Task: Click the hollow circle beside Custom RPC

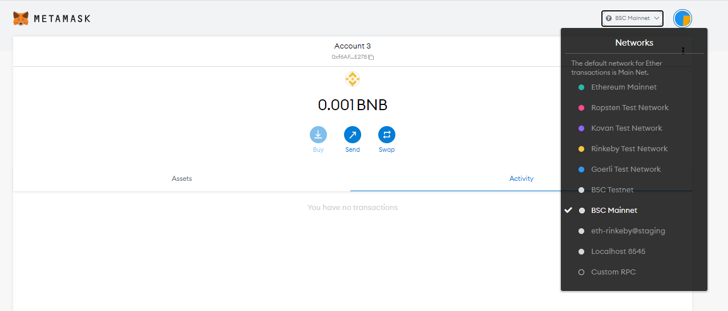Action: point(581,272)
